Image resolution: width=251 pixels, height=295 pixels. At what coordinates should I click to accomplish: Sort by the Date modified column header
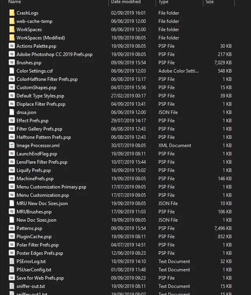[x=126, y=2]
